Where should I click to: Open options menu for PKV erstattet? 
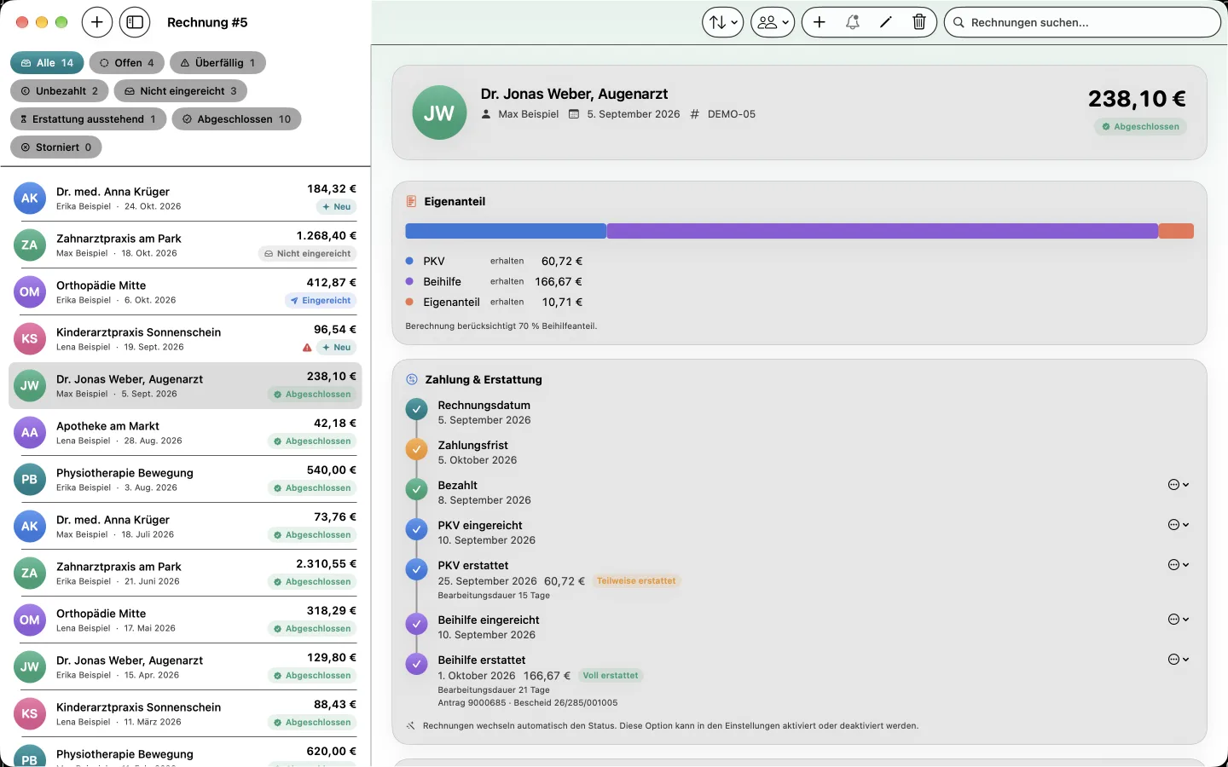pyautogui.click(x=1179, y=565)
